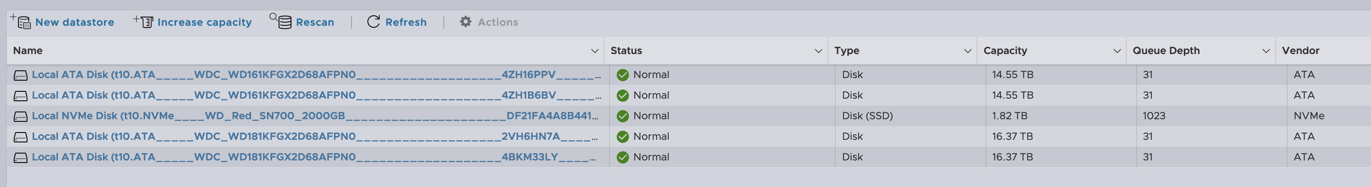This screenshot has height=187, width=1371.
Task: Click green status icon for 4BKM33LY disk
Action: [x=623, y=157]
